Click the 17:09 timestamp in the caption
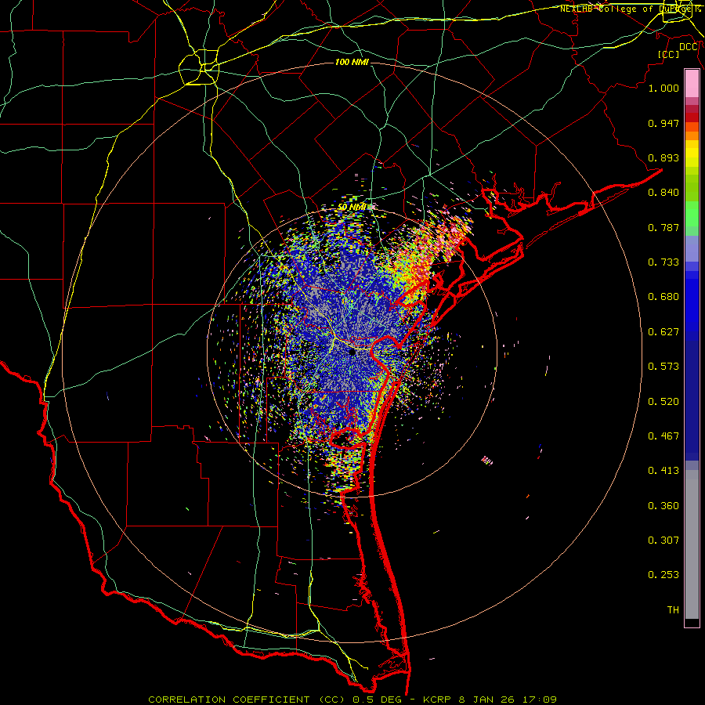 tap(540, 700)
